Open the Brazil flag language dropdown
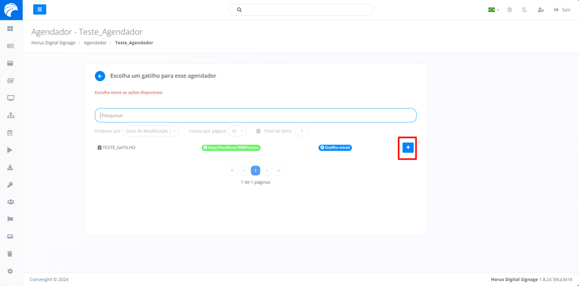 click(x=493, y=10)
